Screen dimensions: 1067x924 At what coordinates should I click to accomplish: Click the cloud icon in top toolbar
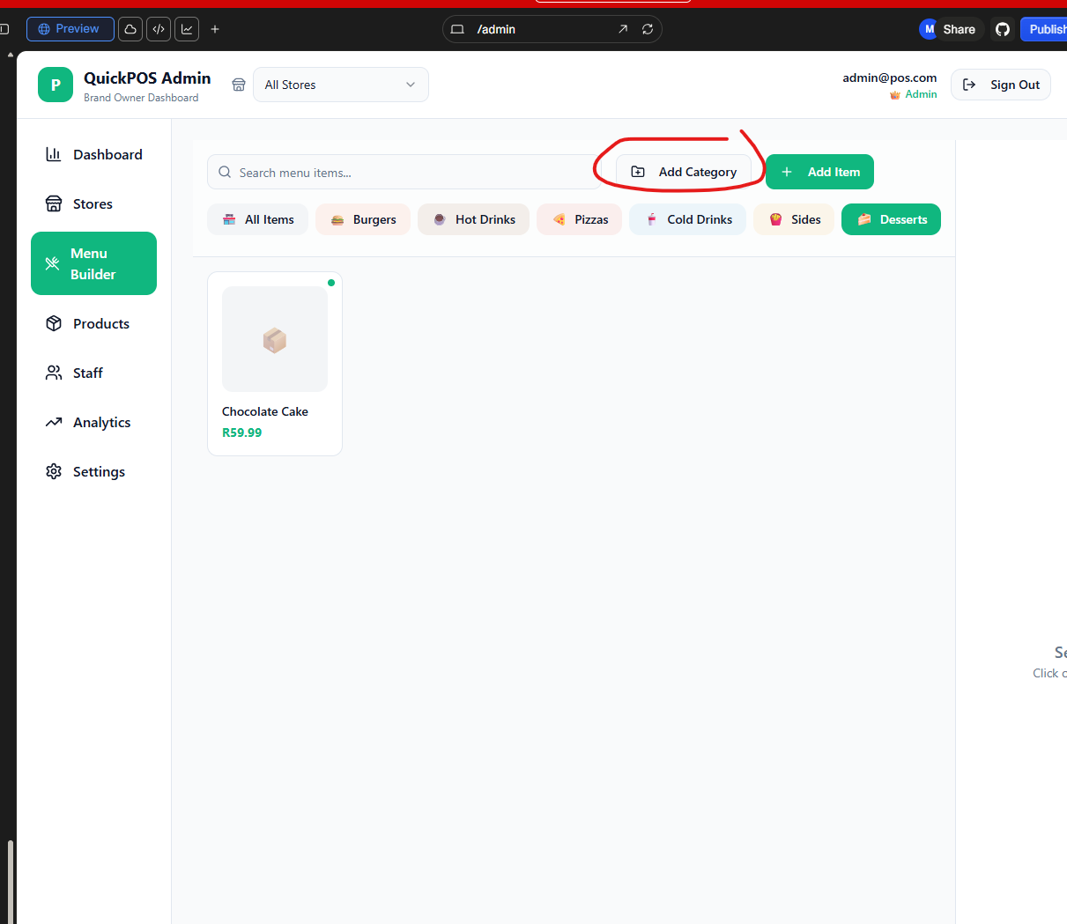(130, 29)
